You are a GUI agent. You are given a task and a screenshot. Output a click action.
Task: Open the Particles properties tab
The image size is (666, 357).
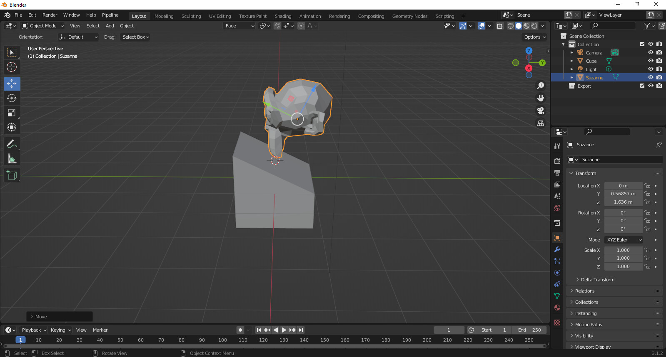[x=557, y=261]
